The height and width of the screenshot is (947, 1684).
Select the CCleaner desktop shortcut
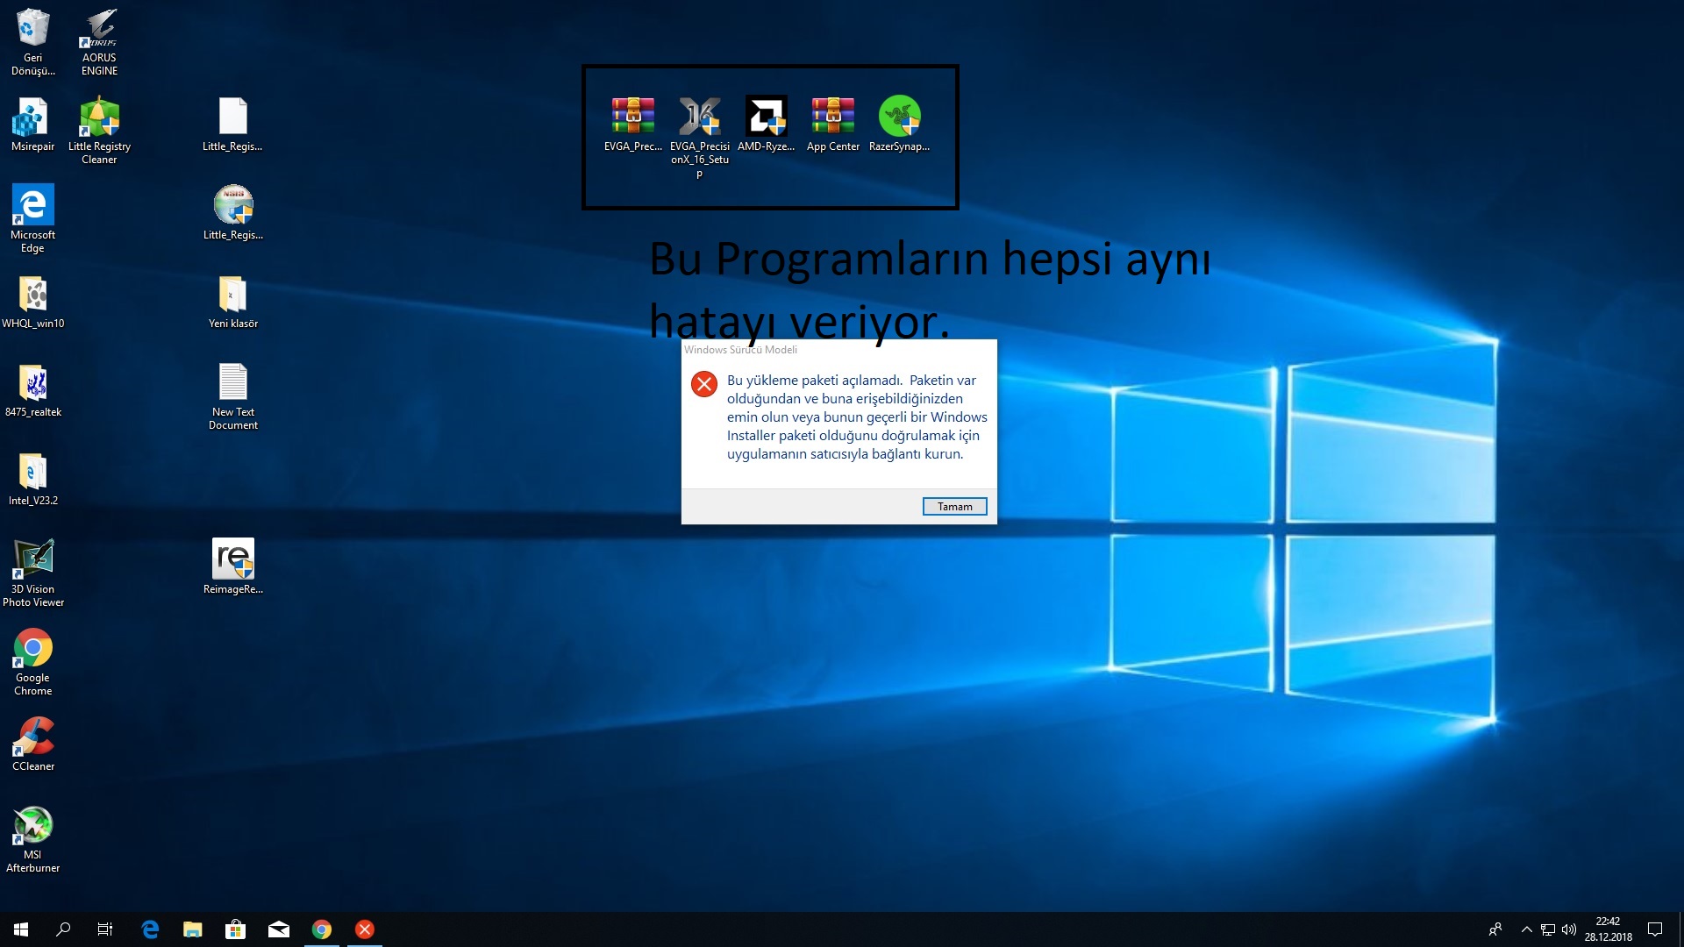[33, 743]
